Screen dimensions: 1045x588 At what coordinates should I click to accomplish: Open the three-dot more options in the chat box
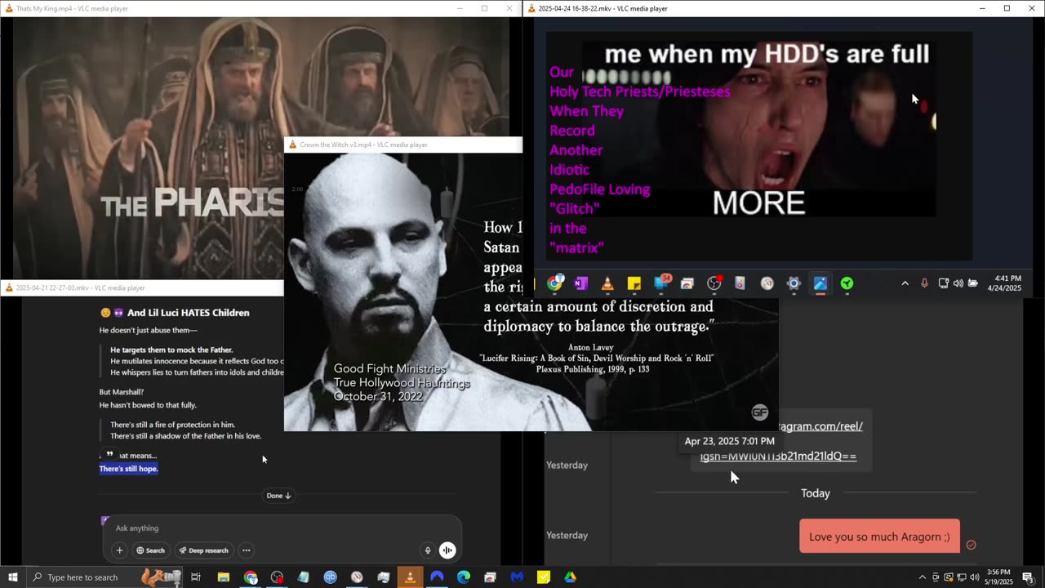pos(246,550)
